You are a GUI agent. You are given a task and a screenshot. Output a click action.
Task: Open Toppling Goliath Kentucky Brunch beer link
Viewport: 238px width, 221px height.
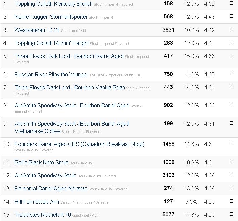point(53,4)
